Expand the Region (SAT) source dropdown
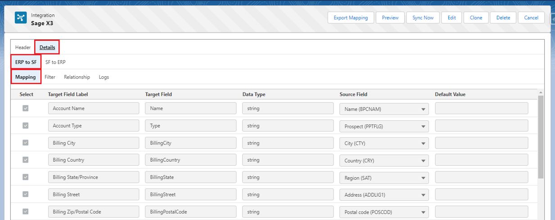This screenshot has width=555, height=220. coord(384,178)
